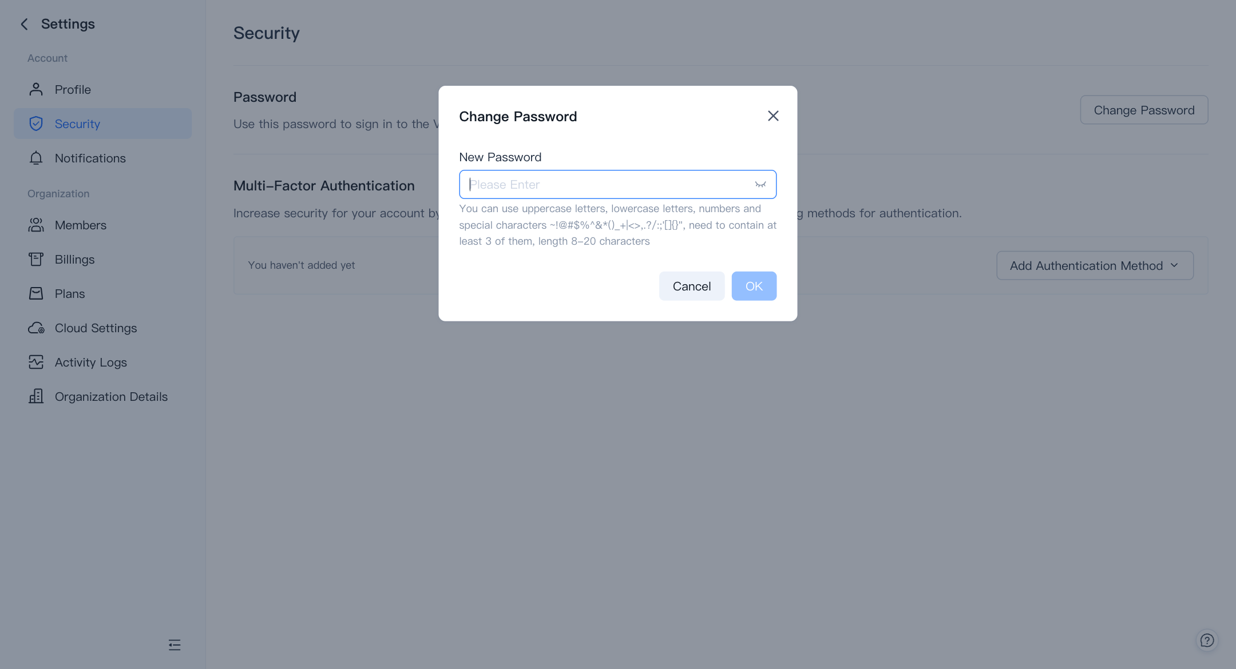Open Billings using the billing icon
1236x669 pixels.
(35, 259)
